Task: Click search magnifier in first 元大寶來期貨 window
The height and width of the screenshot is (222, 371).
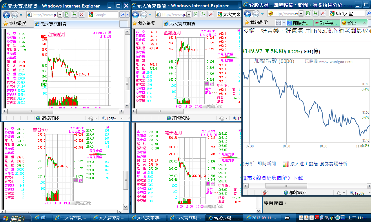Action: tap(122, 14)
